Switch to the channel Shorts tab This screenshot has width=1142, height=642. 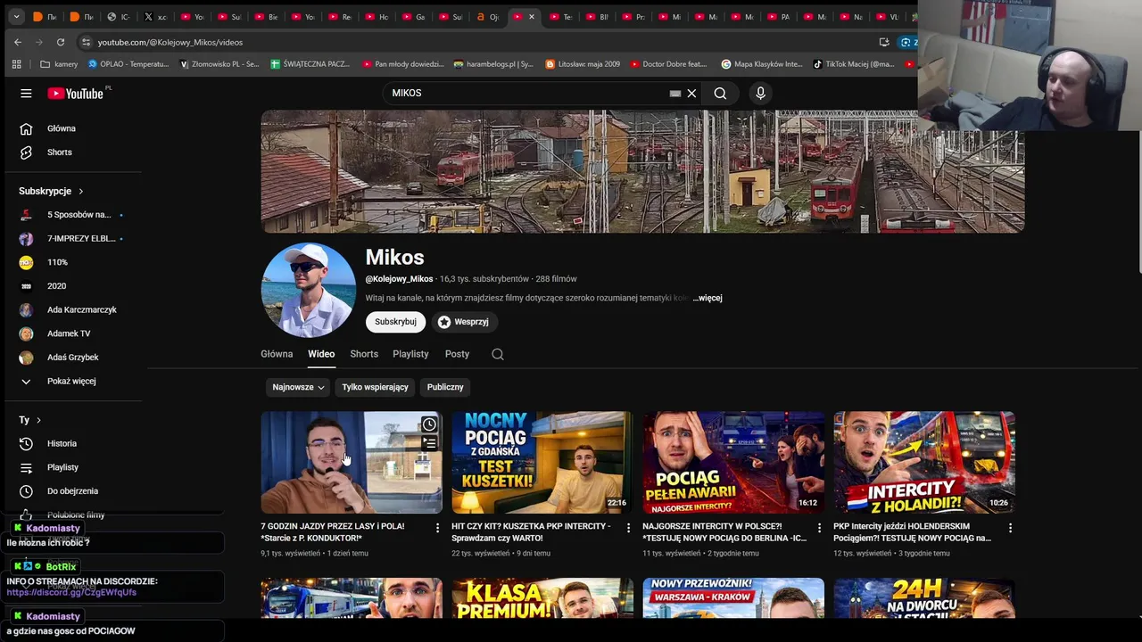coord(364,354)
